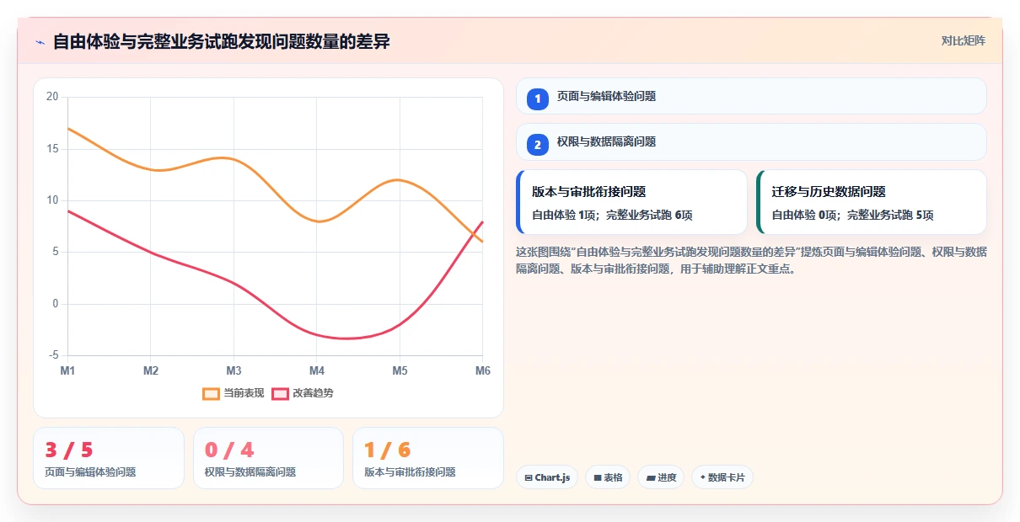Click the number 1 badge
The width and height of the screenshot is (1020, 522).
(x=538, y=99)
